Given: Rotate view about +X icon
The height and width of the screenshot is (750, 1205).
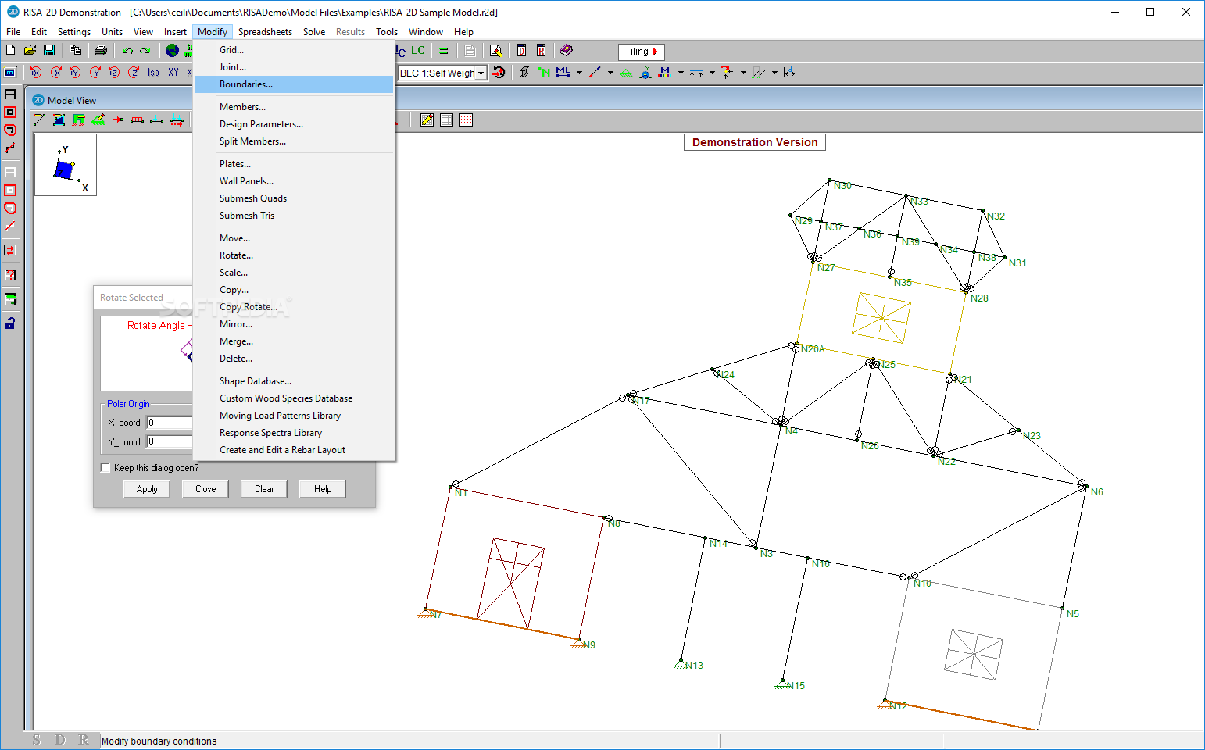Looking at the screenshot, I should coord(36,72).
